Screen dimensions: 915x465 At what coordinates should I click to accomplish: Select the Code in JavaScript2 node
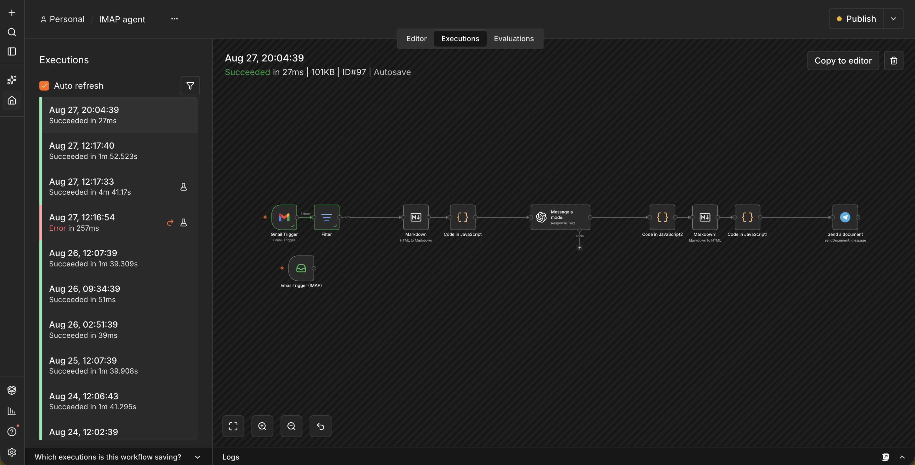click(x=662, y=217)
